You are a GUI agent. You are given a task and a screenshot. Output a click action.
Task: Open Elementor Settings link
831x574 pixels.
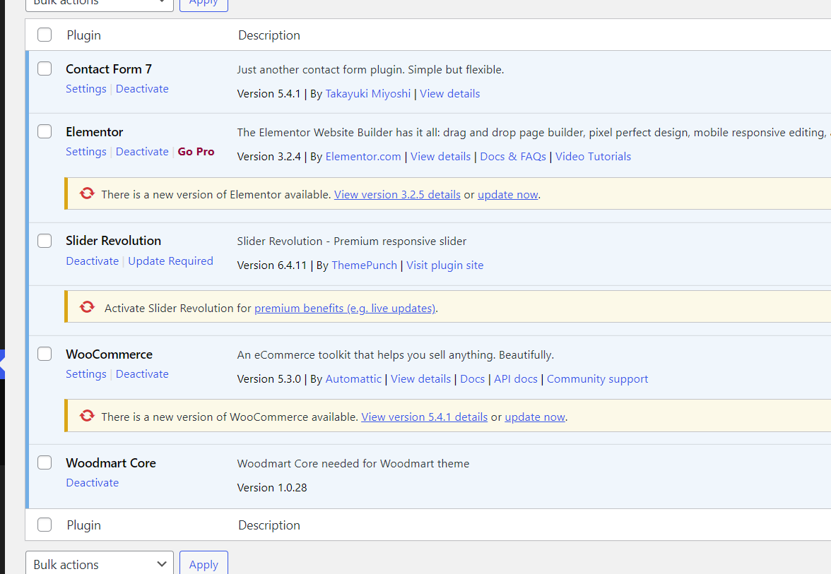pos(86,152)
